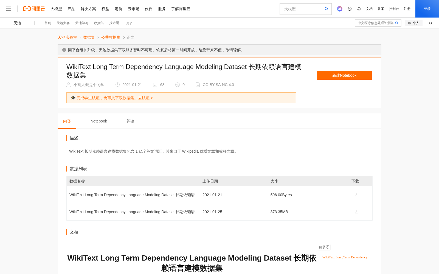The width and height of the screenshot is (439, 274).
Task: Open 权益 menu
Action: (105, 9)
